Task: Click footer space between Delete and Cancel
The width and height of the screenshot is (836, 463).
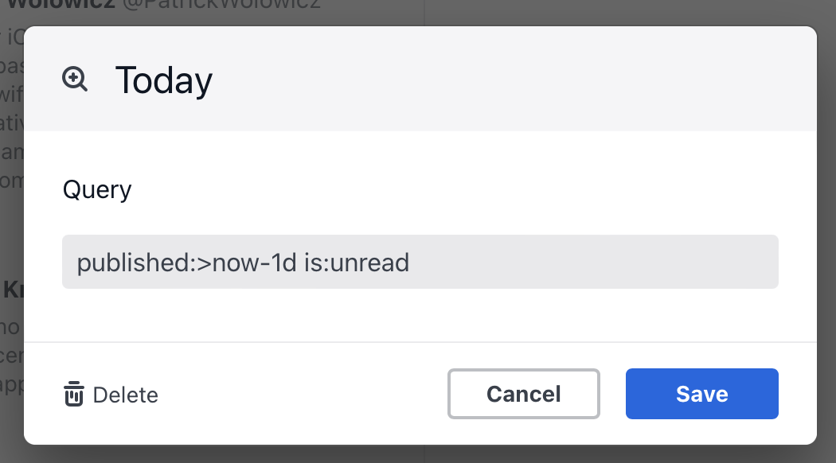Action: [303, 394]
